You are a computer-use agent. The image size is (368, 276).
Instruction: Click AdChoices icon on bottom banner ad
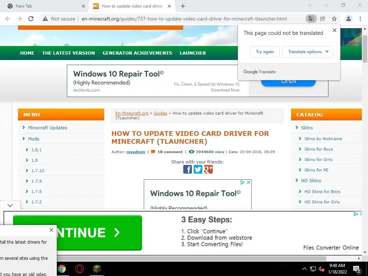(356, 214)
